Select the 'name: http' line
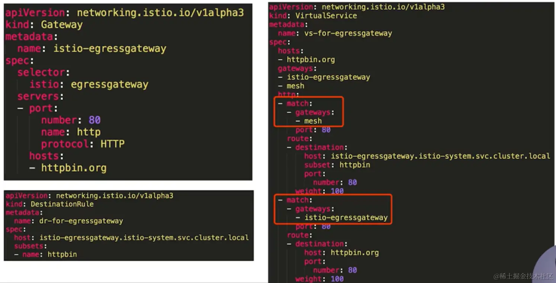556x283 pixels. (71, 132)
